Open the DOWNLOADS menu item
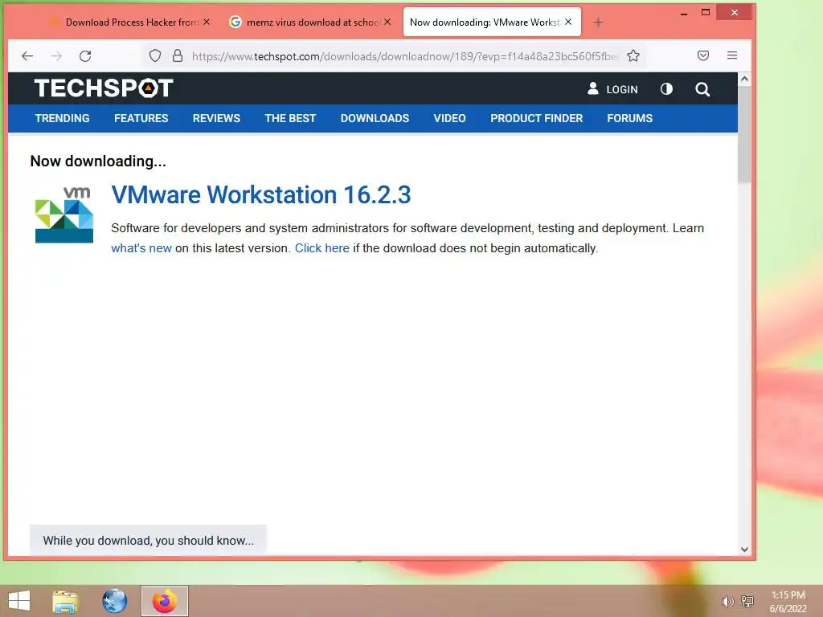Viewport: 823px width, 617px height. coord(375,119)
